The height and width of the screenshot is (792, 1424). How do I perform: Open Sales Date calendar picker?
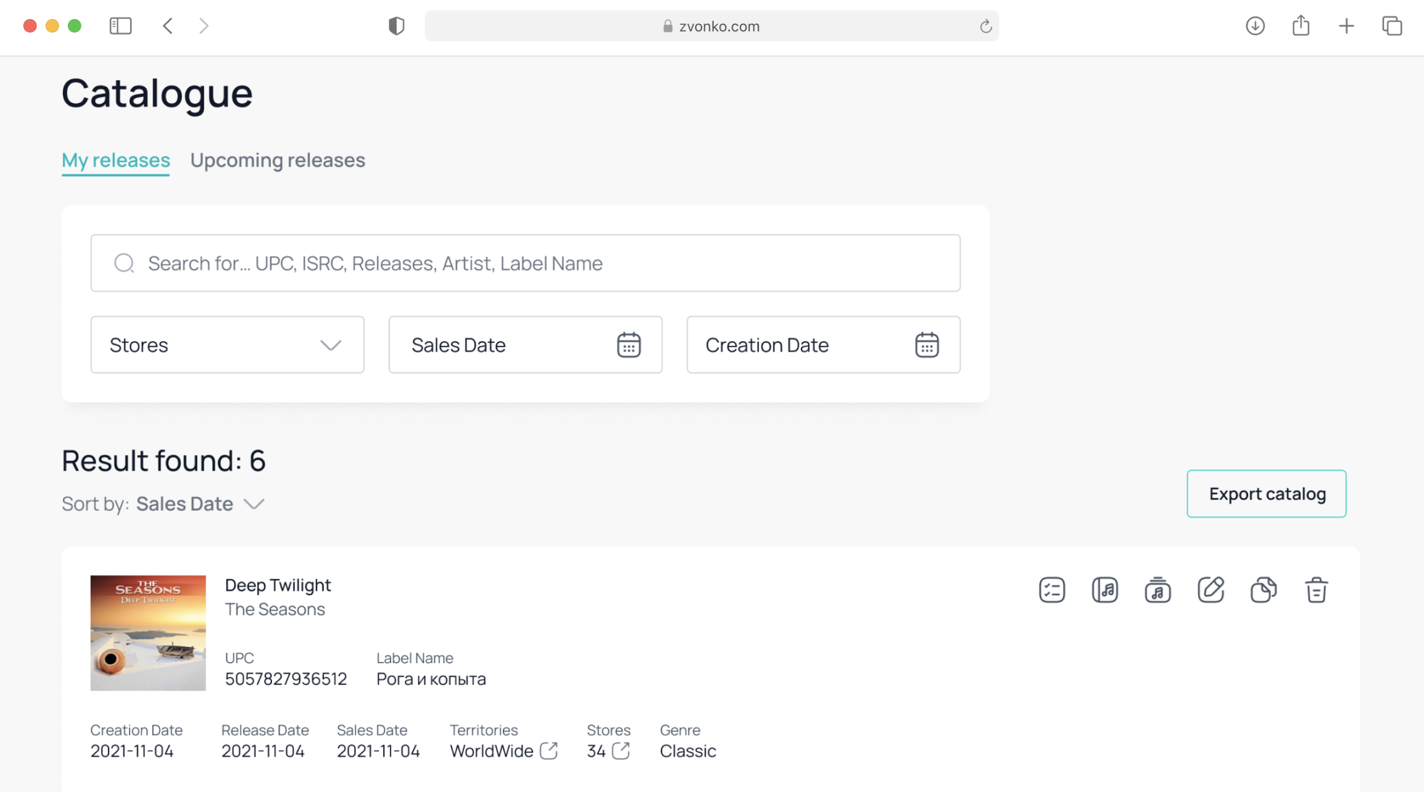pos(629,345)
